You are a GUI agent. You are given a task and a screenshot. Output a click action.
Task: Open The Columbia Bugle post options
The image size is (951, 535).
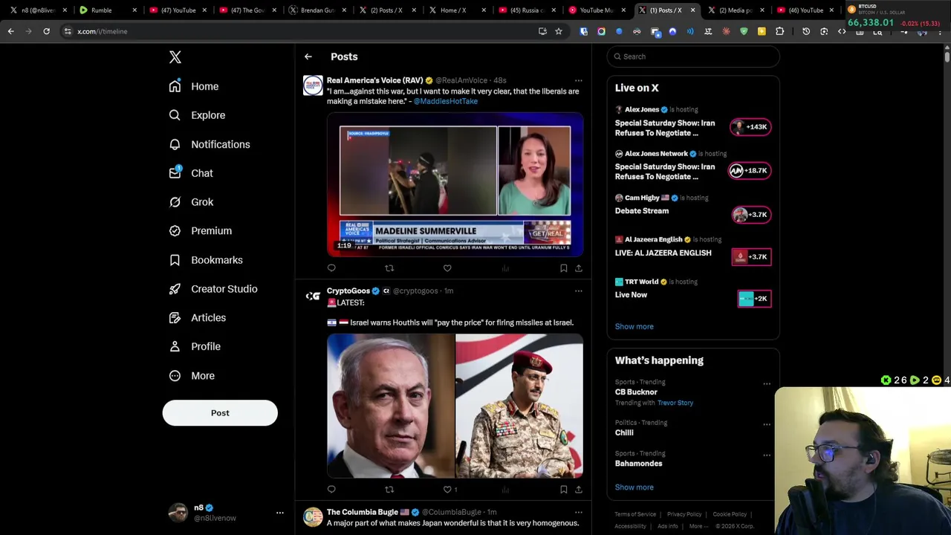pos(578,512)
